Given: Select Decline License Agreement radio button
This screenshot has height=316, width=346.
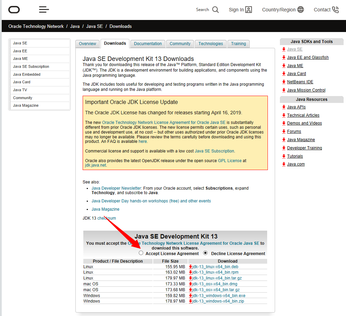Looking at the screenshot, I should (x=206, y=253).
